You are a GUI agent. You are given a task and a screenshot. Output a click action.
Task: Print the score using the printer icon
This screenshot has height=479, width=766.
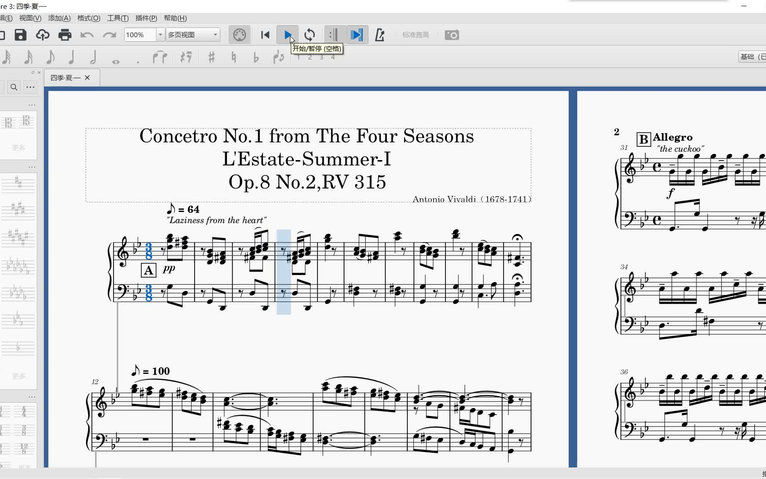click(x=65, y=35)
